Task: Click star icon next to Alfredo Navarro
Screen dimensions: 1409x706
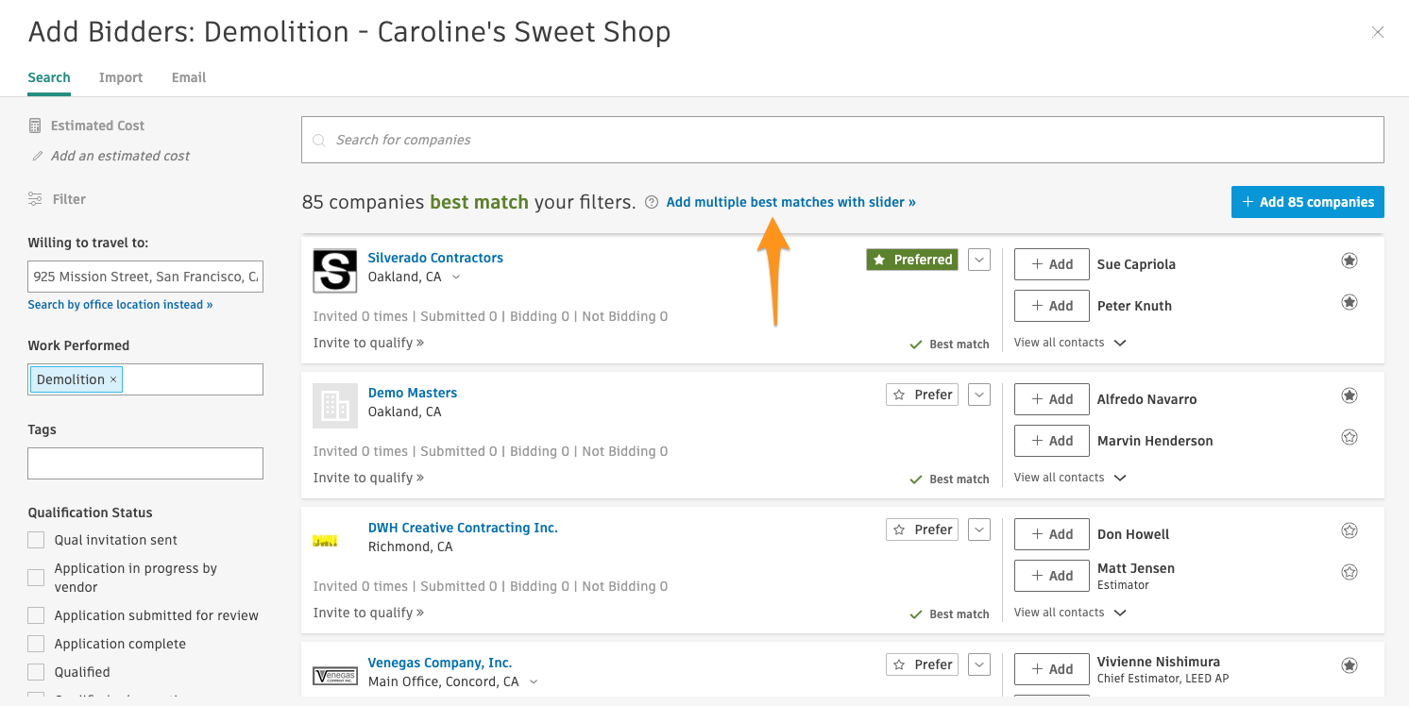Action: (1350, 395)
